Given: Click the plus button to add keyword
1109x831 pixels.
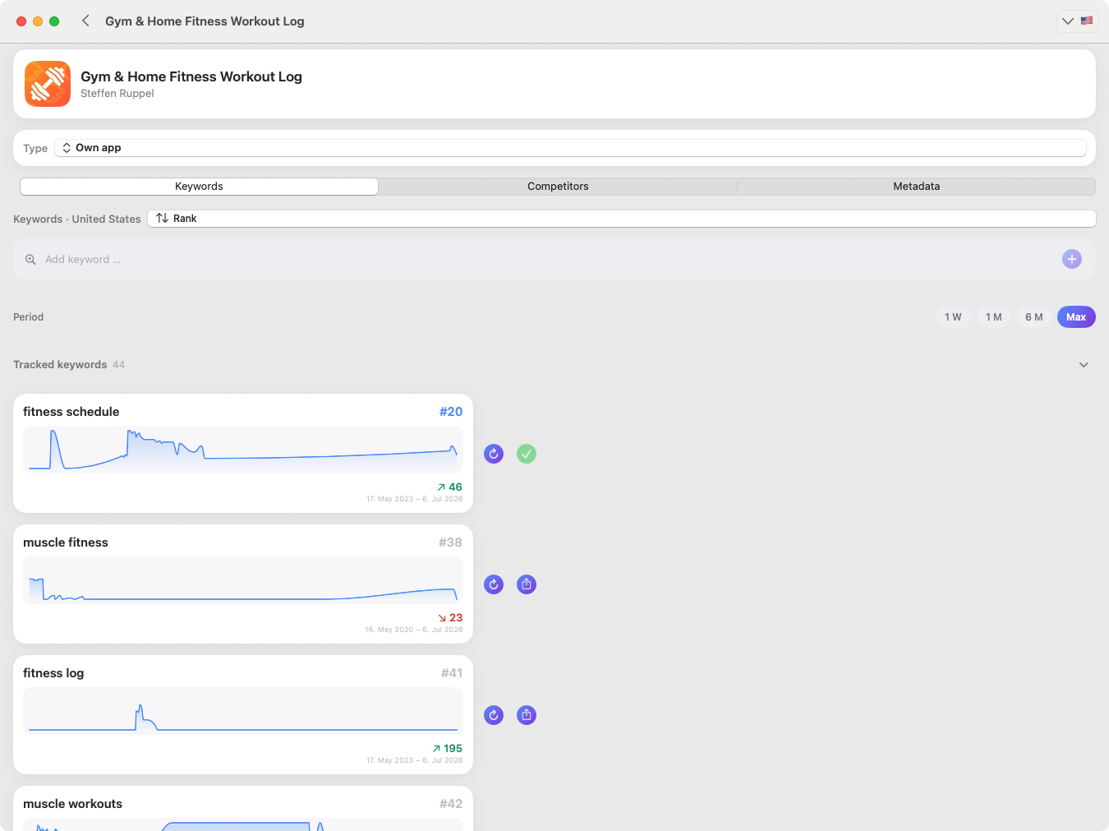Looking at the screenshot, I should (x=1072, y=259).
